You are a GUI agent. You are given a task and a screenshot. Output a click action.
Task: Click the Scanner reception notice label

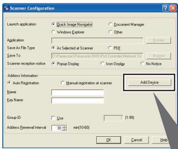[26, 63]
